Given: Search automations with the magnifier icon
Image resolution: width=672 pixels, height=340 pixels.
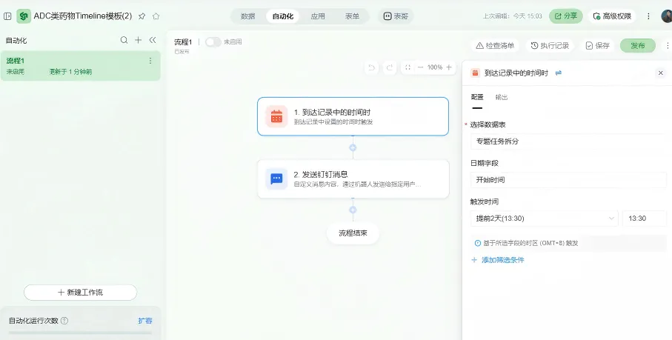Looking at the screenshot, I should 124,40.
